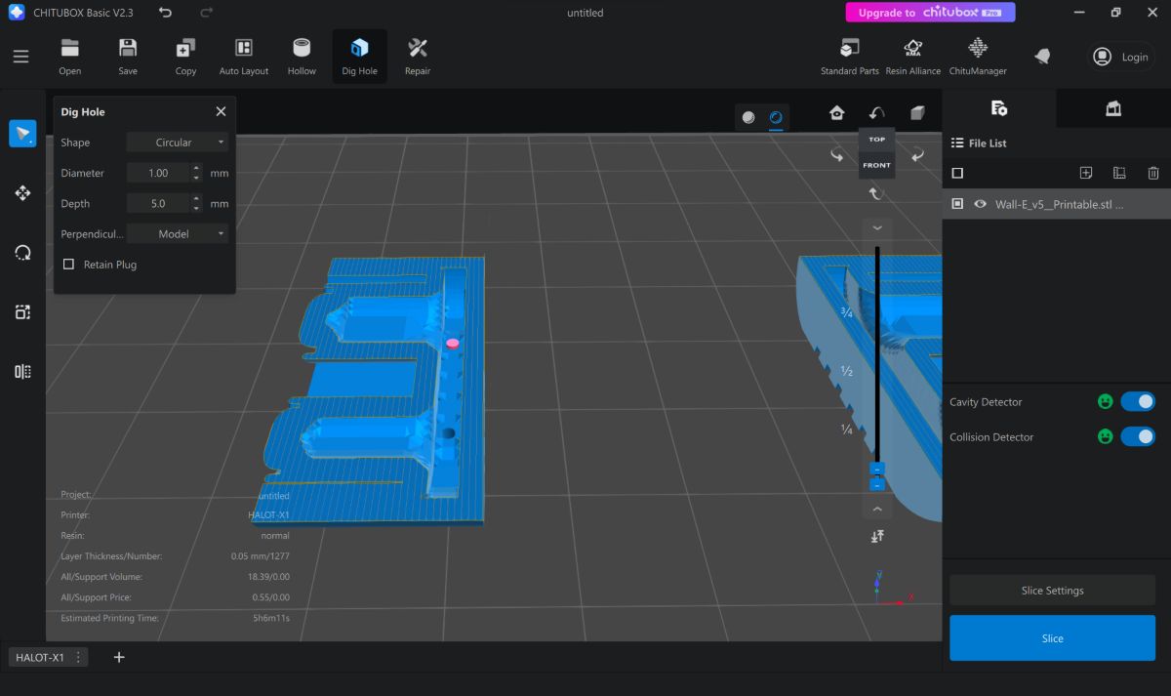
Task: Click the curved arrow above the view cube
Action: click(877, 113)
